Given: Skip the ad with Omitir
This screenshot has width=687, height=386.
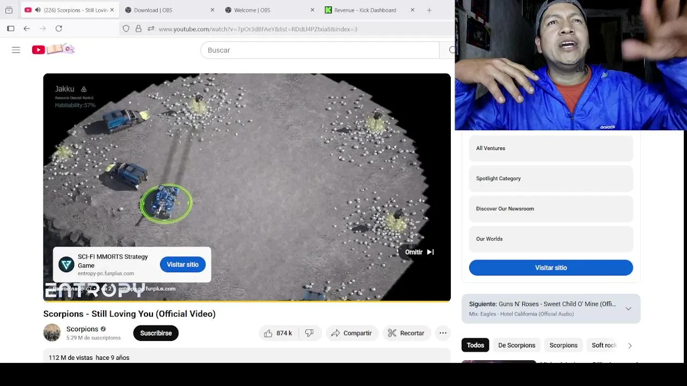Looking at the screenshot, I should tap(420, 252).
